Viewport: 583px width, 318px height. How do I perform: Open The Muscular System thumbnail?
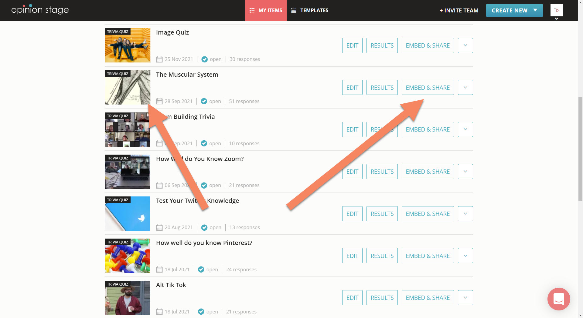click(128, 87)
